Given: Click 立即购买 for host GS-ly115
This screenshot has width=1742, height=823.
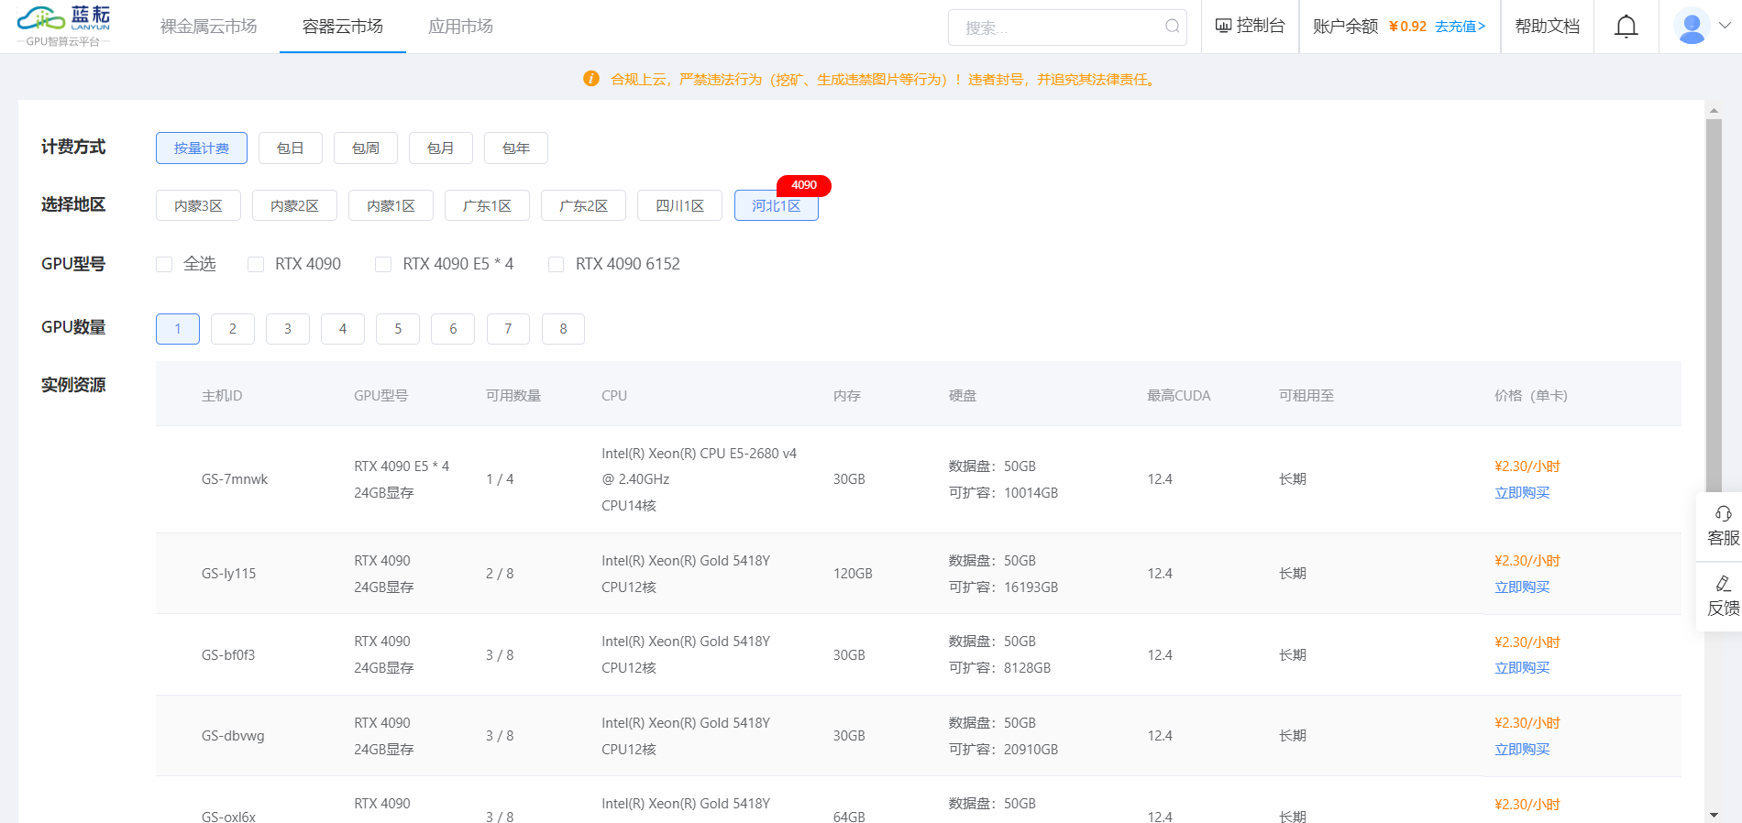Looking at the screenshot, I should pyautogui.click(x=1522, y=587).
